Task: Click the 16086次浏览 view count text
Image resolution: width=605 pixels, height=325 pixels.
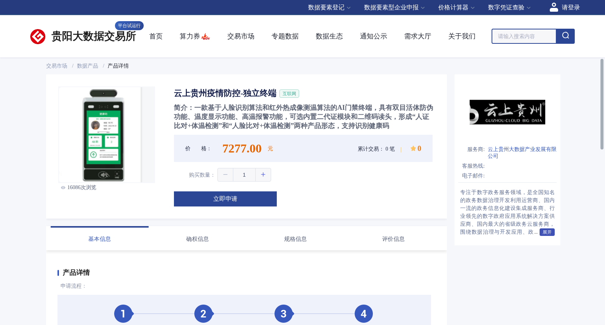Action: click(82, 188)
